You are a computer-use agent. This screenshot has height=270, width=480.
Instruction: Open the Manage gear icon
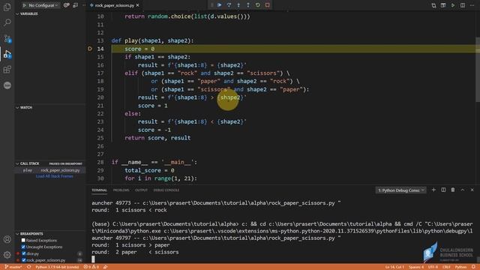pyautogui.click(x=7, y=255)
